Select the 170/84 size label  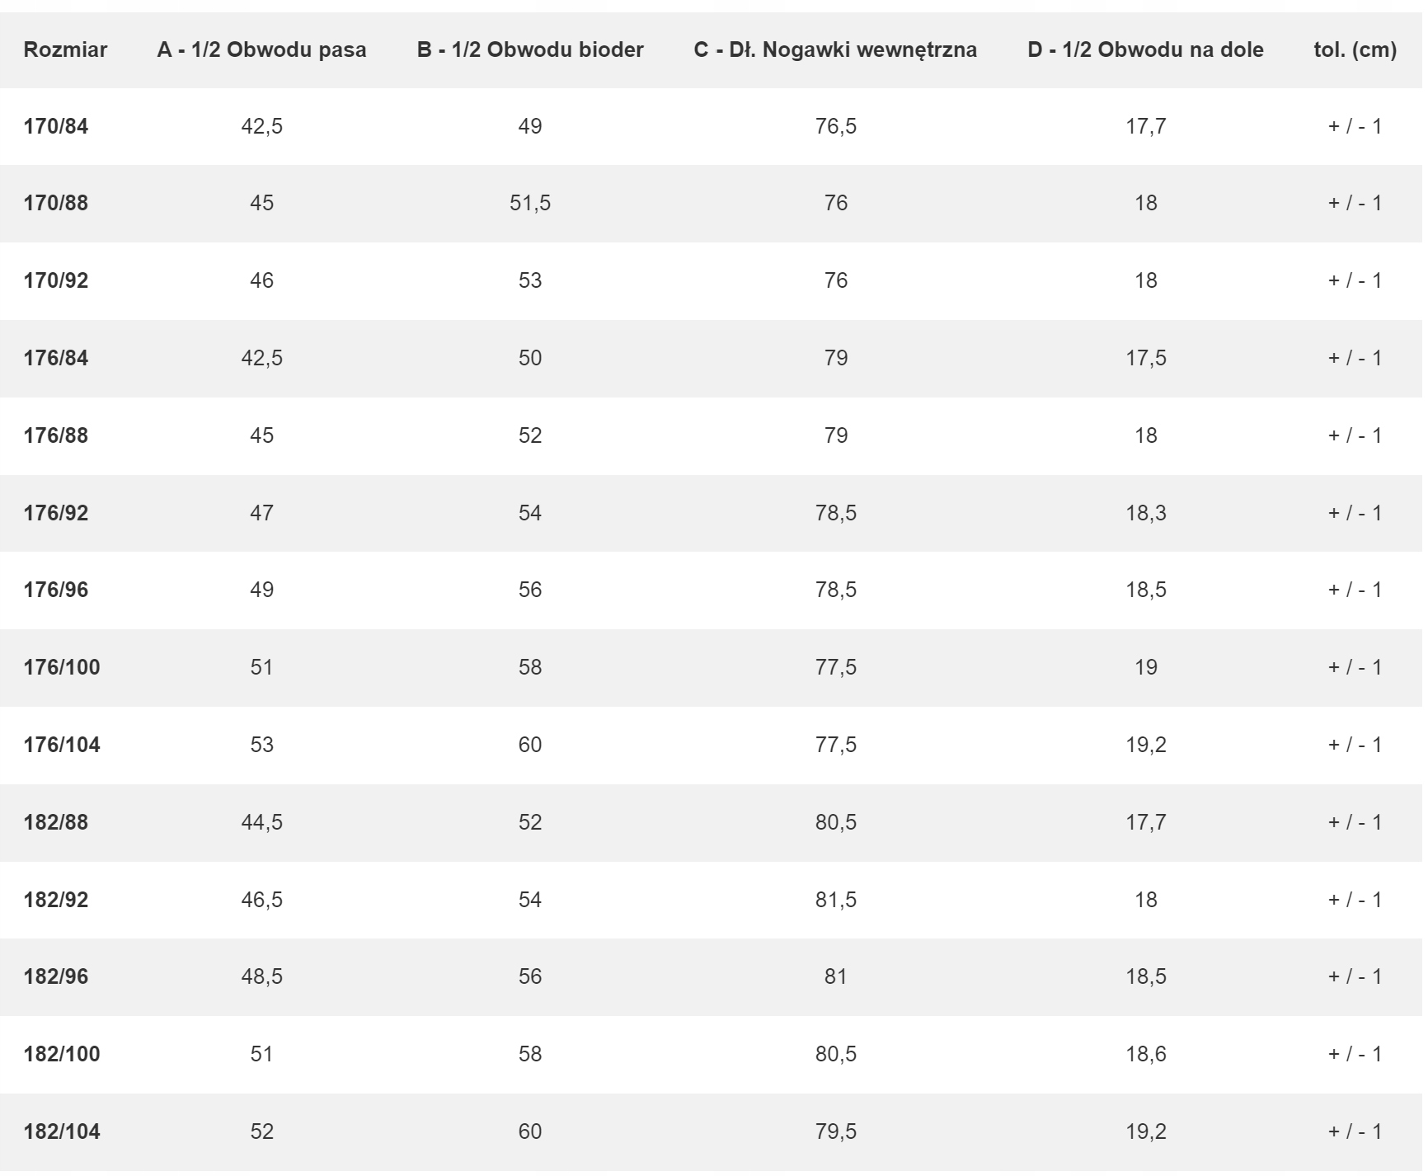pos(56,126)
